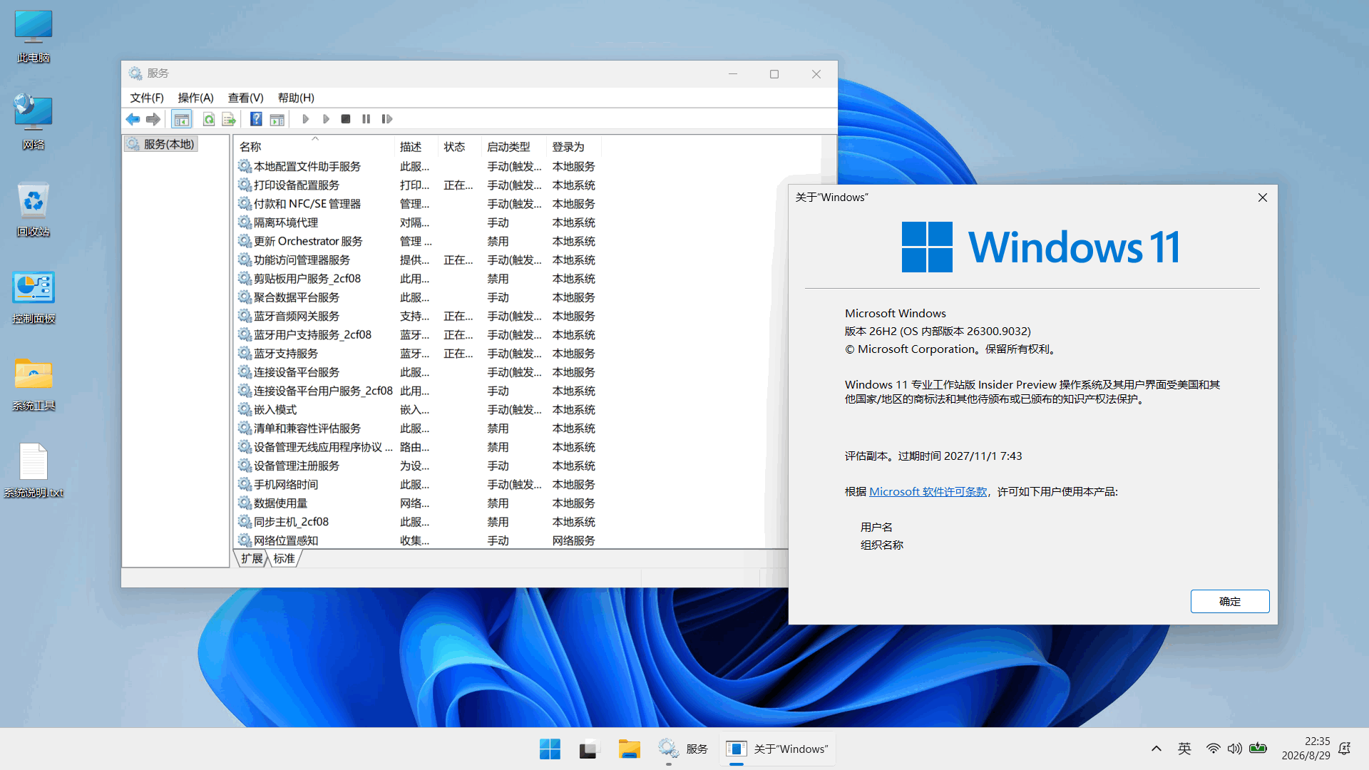Screen dimensions: 1369x770
Task: Toggle the show/hide console tree button
Action: (182, 119)
